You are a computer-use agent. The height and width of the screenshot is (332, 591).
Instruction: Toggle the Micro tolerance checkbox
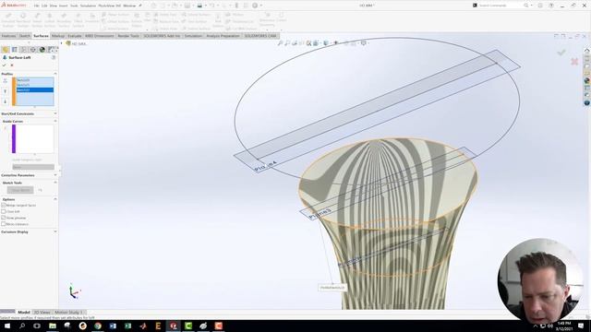click(4, 224)
